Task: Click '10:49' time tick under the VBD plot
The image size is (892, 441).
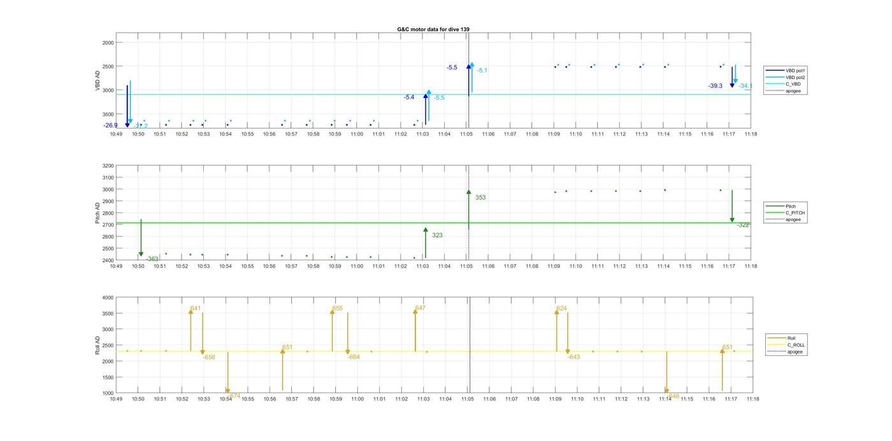Action: (x=116, y=134)
